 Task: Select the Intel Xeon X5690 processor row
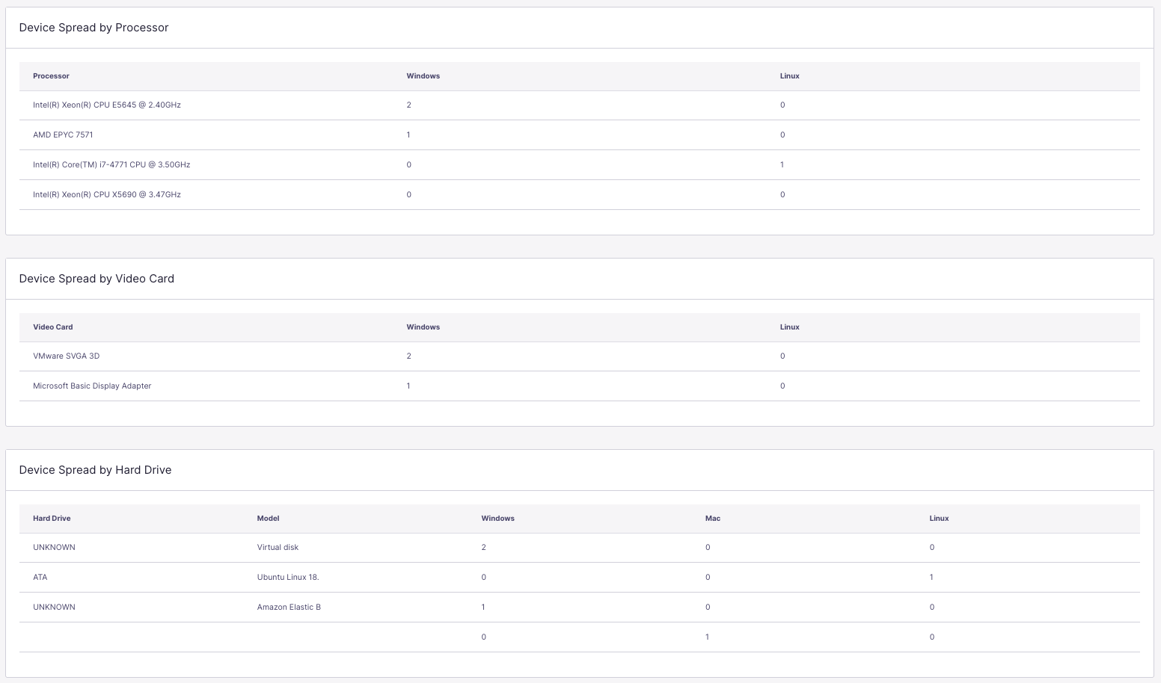106,194
